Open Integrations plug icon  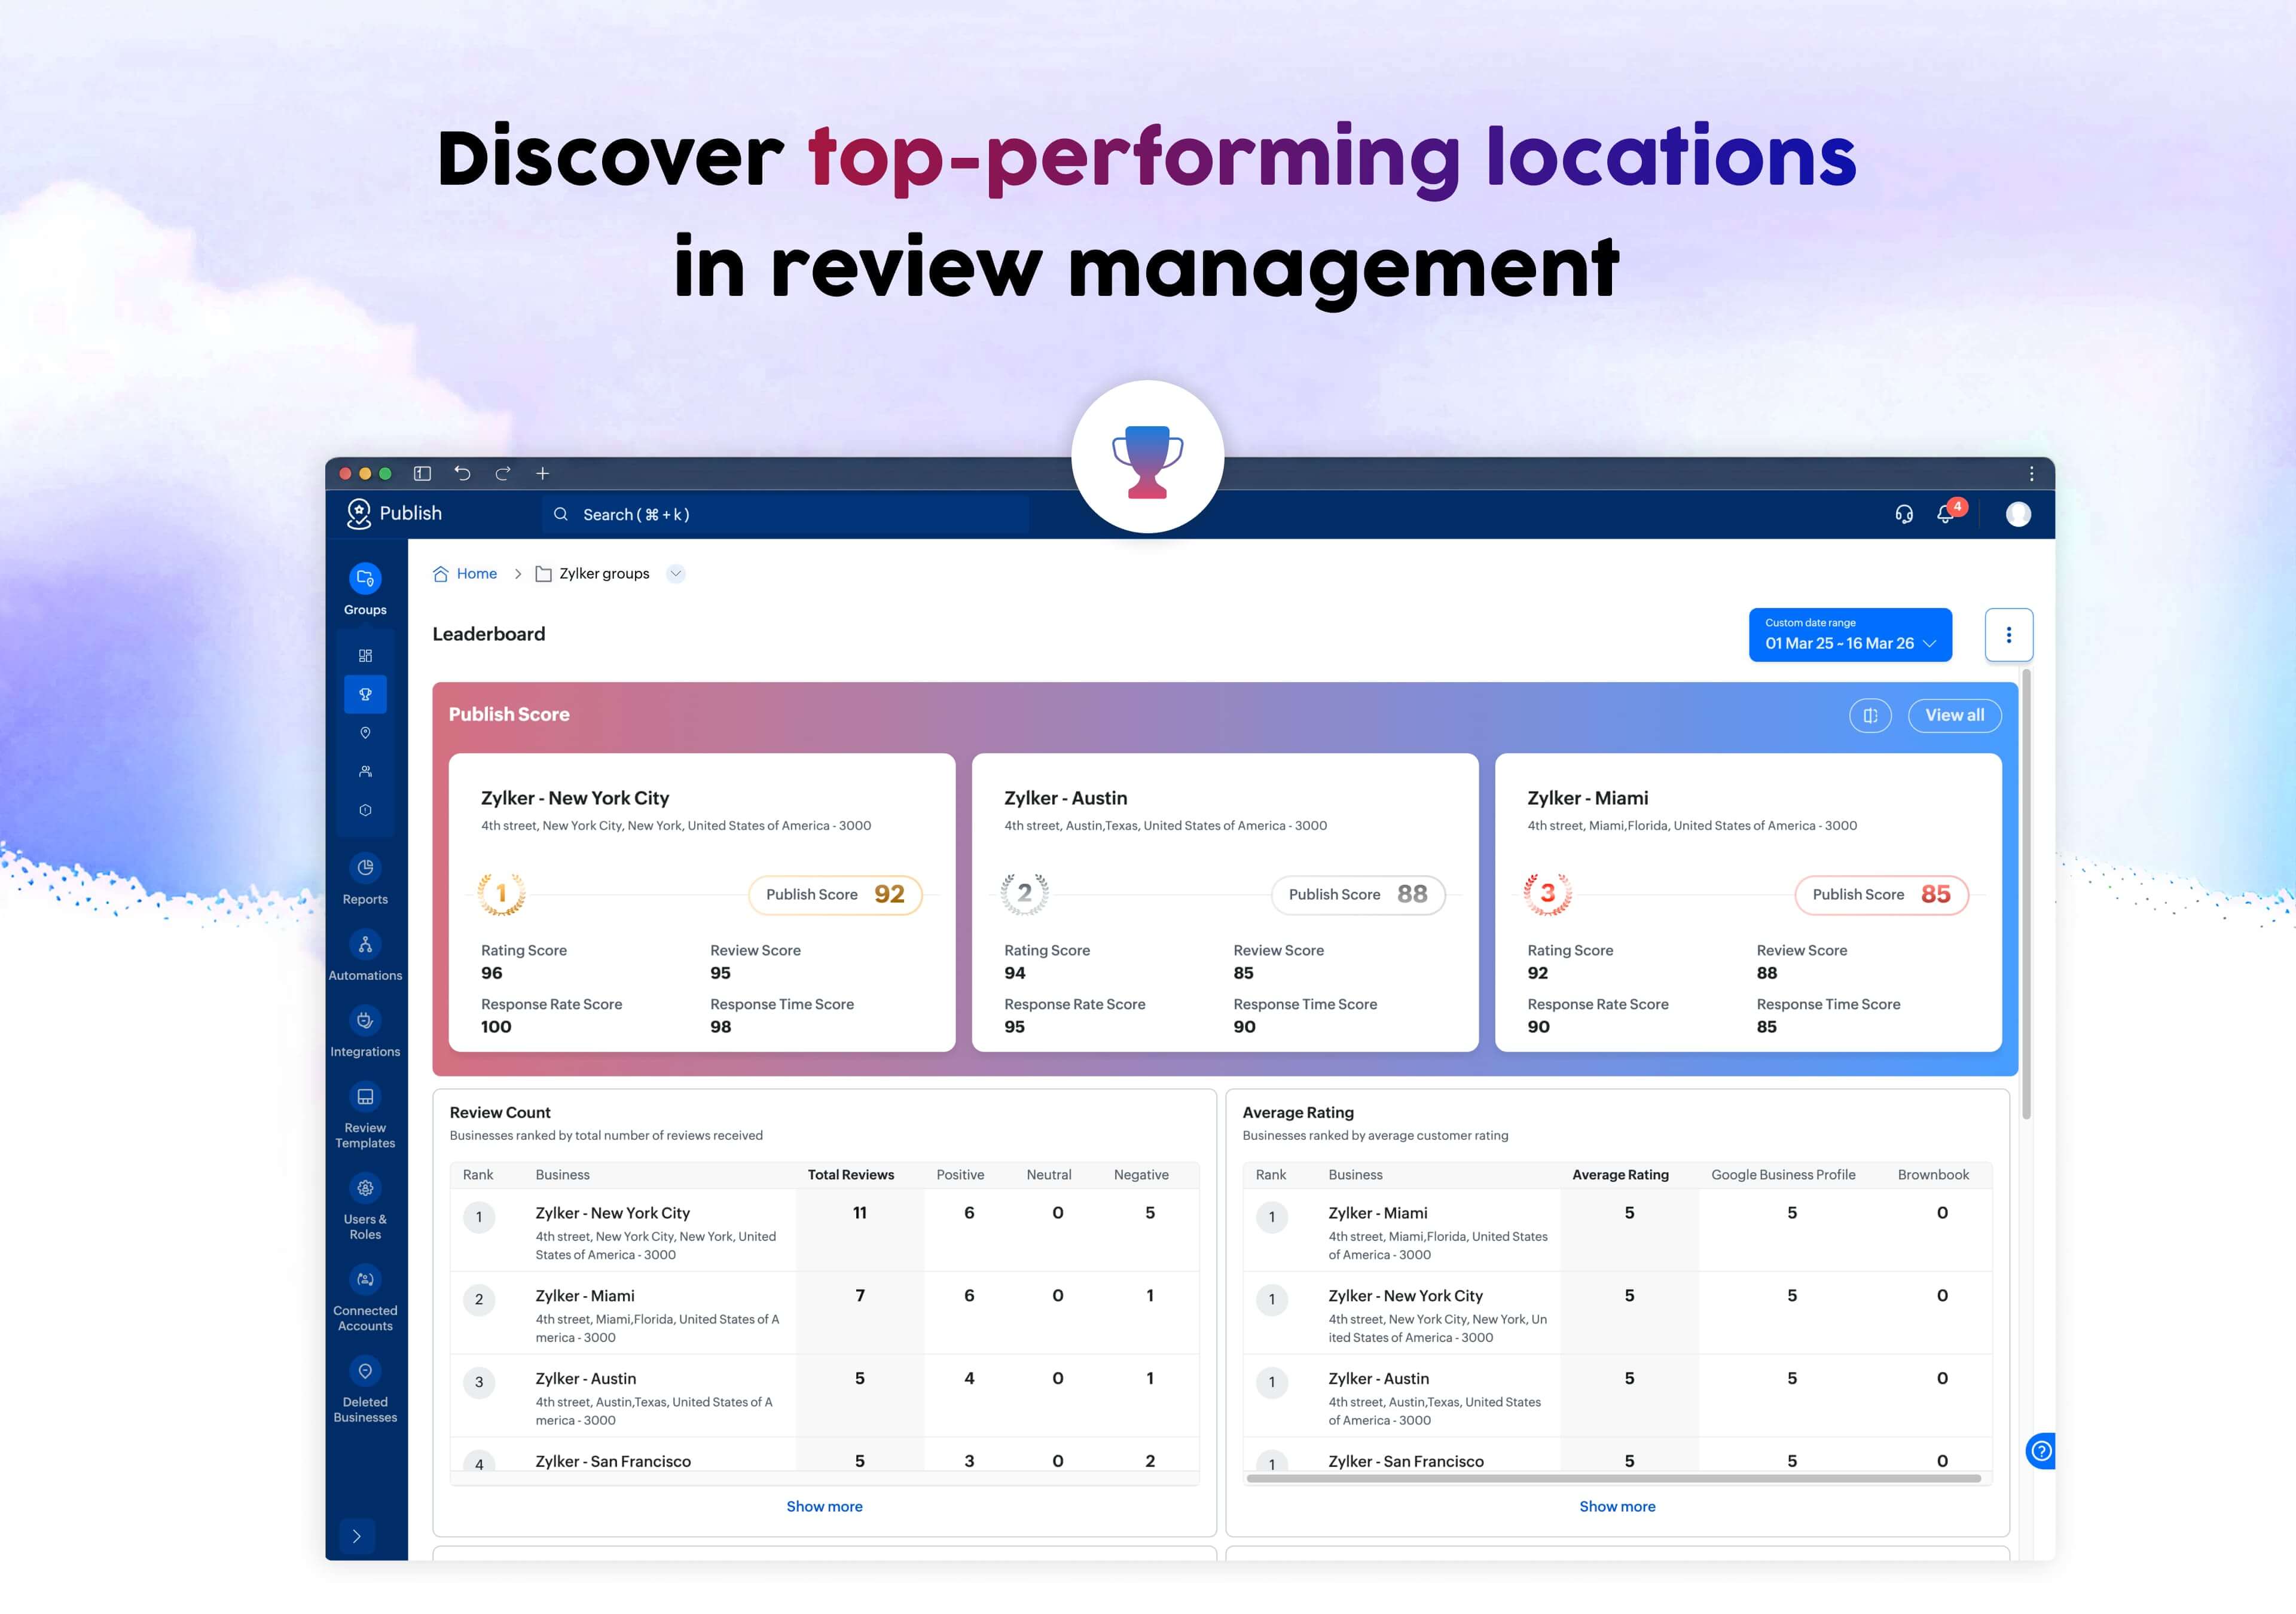tap(365, 1020)
